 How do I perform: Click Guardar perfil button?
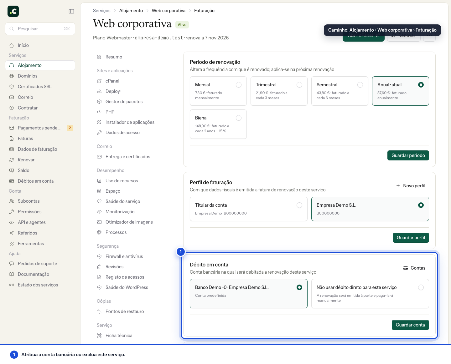click(x=411, y=238)
